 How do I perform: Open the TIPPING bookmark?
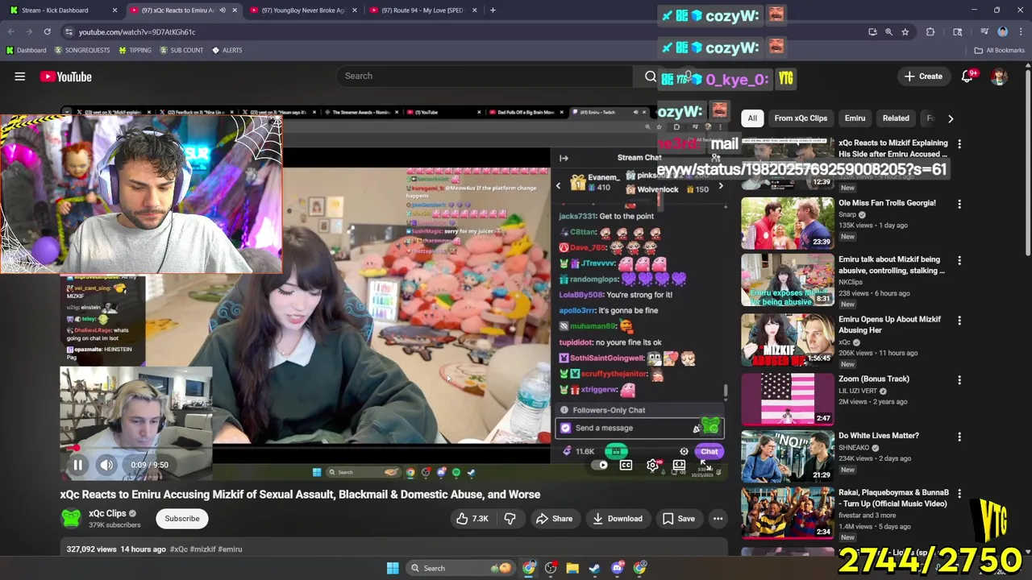coord(135,50)
